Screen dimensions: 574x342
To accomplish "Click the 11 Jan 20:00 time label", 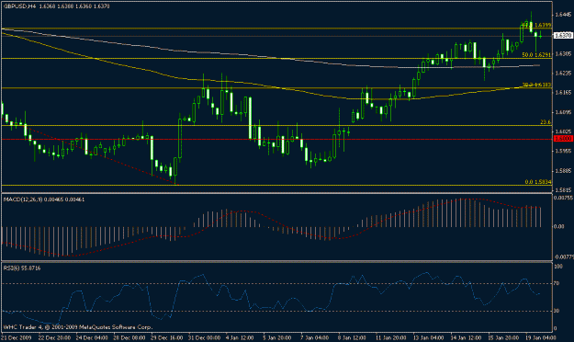I will 390,337.
